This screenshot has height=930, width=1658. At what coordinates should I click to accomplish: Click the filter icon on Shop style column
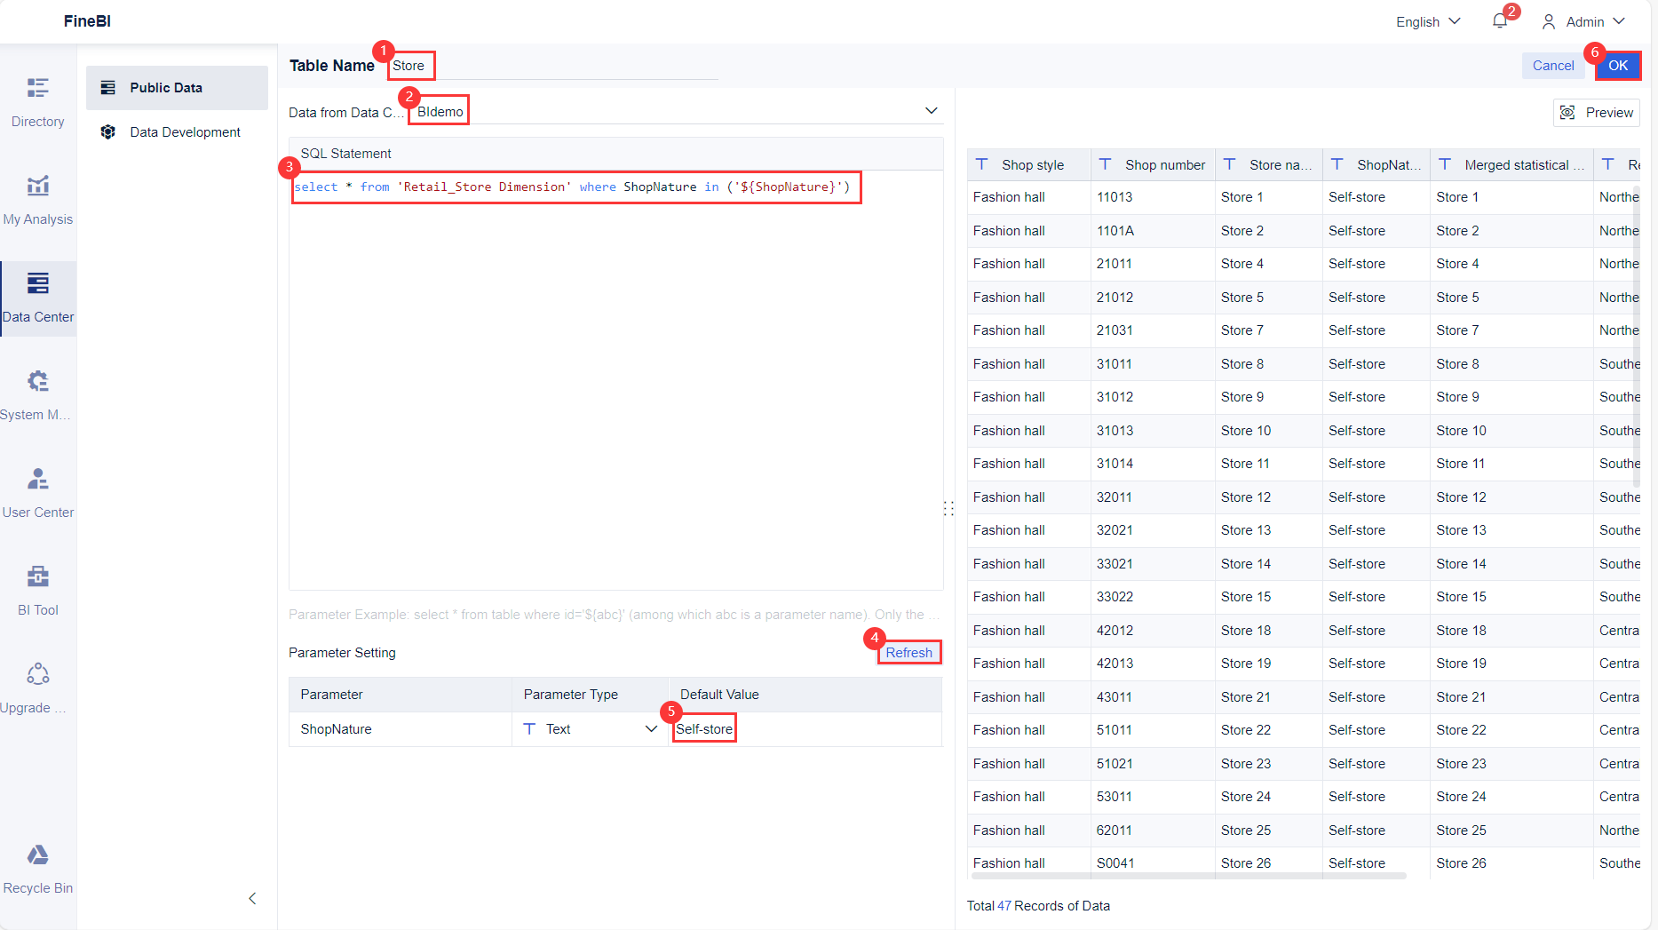[x=981, y=164]
